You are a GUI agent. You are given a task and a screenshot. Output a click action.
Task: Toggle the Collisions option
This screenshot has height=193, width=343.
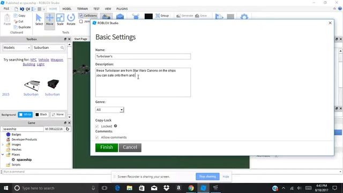(x=88, y=16)
